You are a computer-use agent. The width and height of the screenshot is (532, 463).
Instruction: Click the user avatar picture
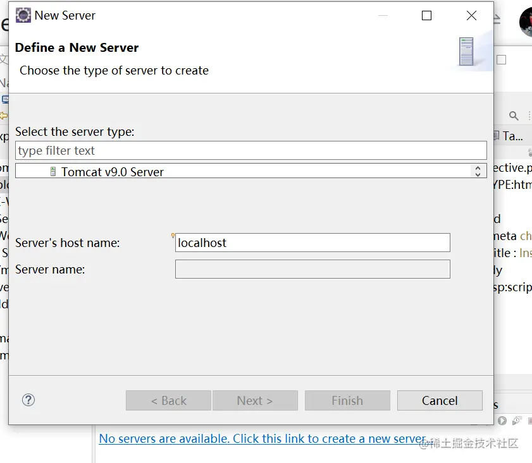pyautogui.click(x=526, y=22)
